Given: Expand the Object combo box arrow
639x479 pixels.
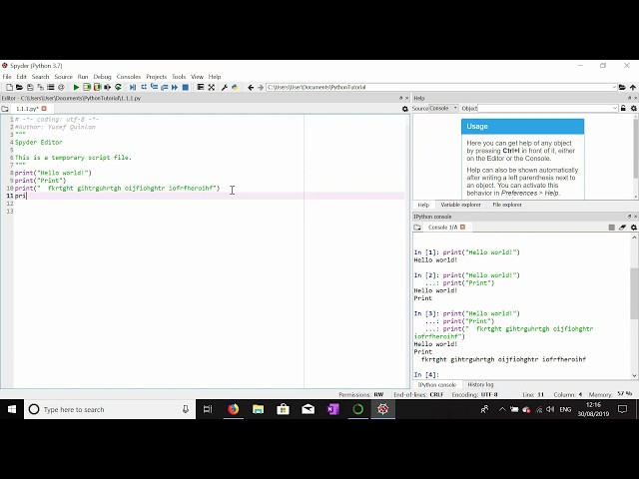Looking at the screenshot, I should [615, 108].
